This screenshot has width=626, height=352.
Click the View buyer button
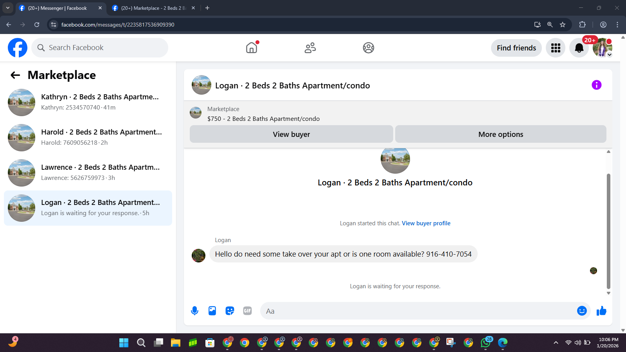point(291,134)
